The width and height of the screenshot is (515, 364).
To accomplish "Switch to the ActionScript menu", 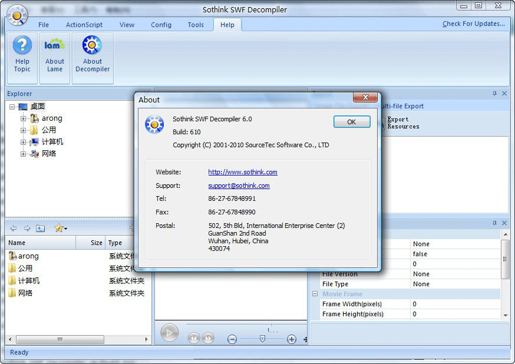I will 84,25.
